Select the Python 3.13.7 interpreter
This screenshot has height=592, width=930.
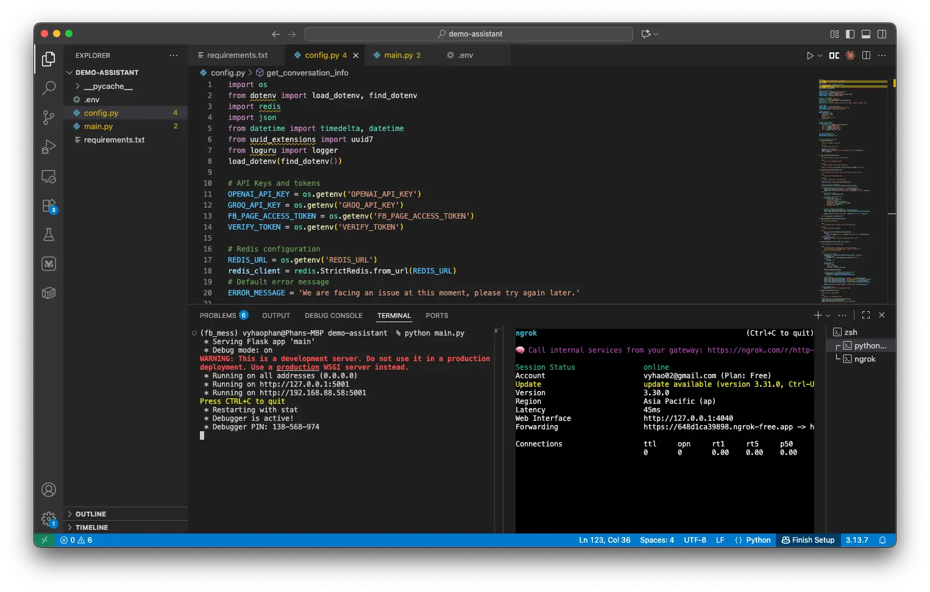pos(857,540)
